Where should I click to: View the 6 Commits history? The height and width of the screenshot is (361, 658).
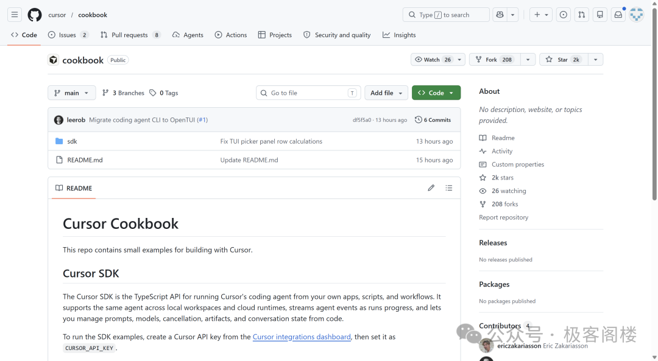(433, 120)
